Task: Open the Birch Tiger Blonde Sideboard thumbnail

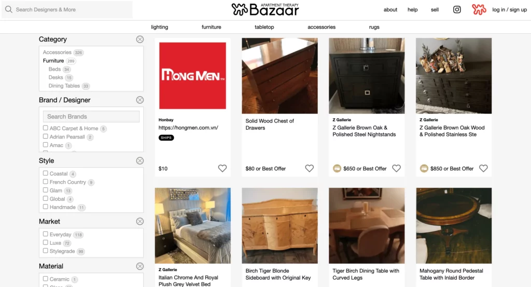Action: coord(280,226)
